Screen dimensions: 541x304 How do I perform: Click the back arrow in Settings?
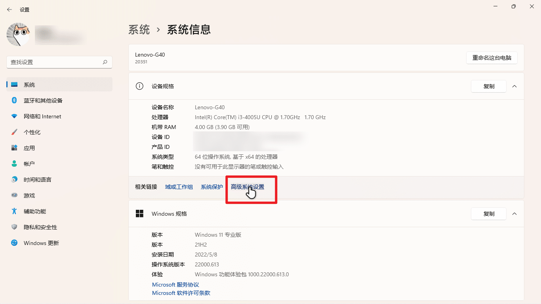[x=10, y=9]
